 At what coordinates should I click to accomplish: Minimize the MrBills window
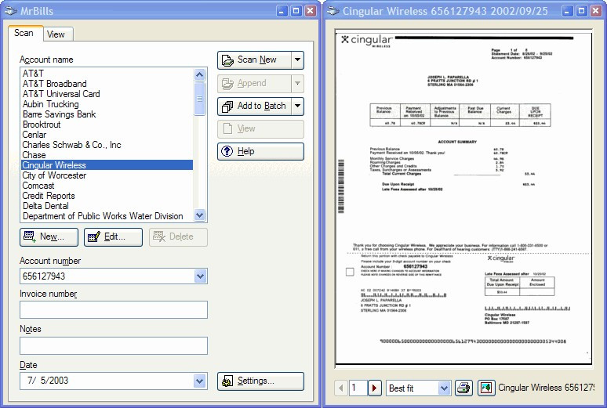[x=282, y=11]
